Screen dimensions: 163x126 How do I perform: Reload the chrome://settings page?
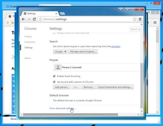click(34, 19)
